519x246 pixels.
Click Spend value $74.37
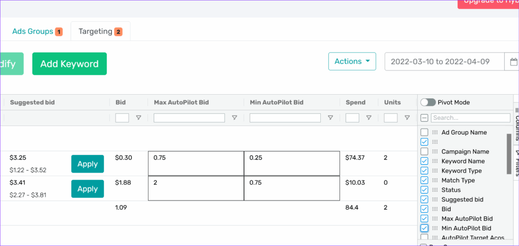[x=355, y=158]
